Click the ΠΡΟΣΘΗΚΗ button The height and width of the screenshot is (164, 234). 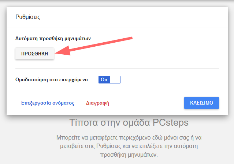point(34,54)
